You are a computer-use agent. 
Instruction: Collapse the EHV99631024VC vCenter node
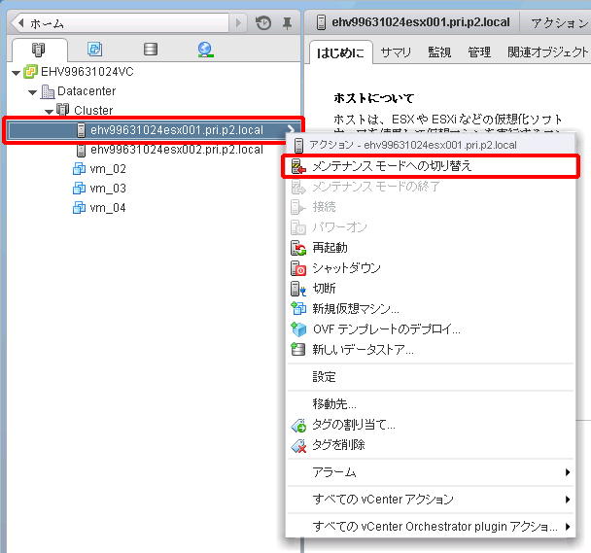(x=16, y=73)
